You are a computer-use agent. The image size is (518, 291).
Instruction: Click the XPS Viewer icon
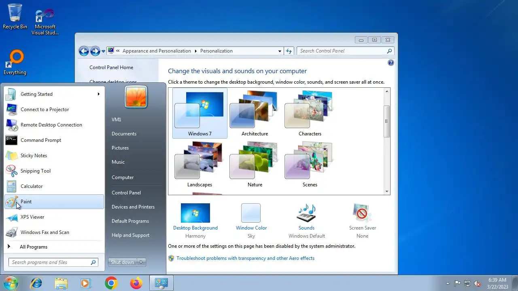click(x=11, y=217)
